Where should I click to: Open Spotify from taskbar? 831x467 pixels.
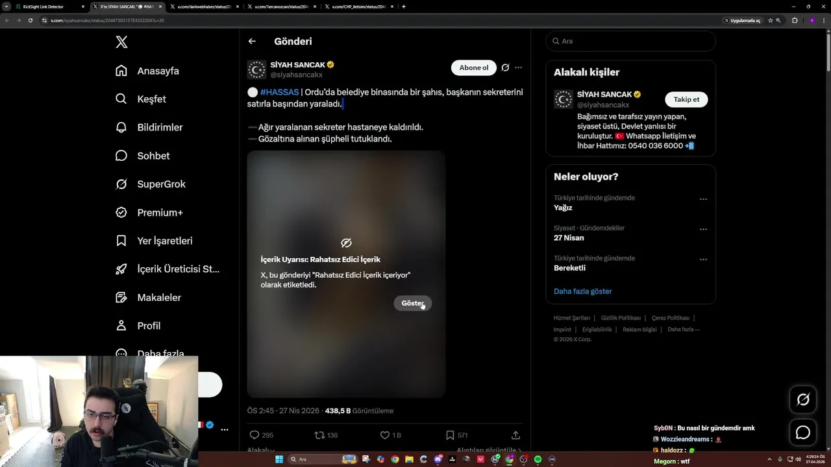pyautogui.click(x=538, y=459)
